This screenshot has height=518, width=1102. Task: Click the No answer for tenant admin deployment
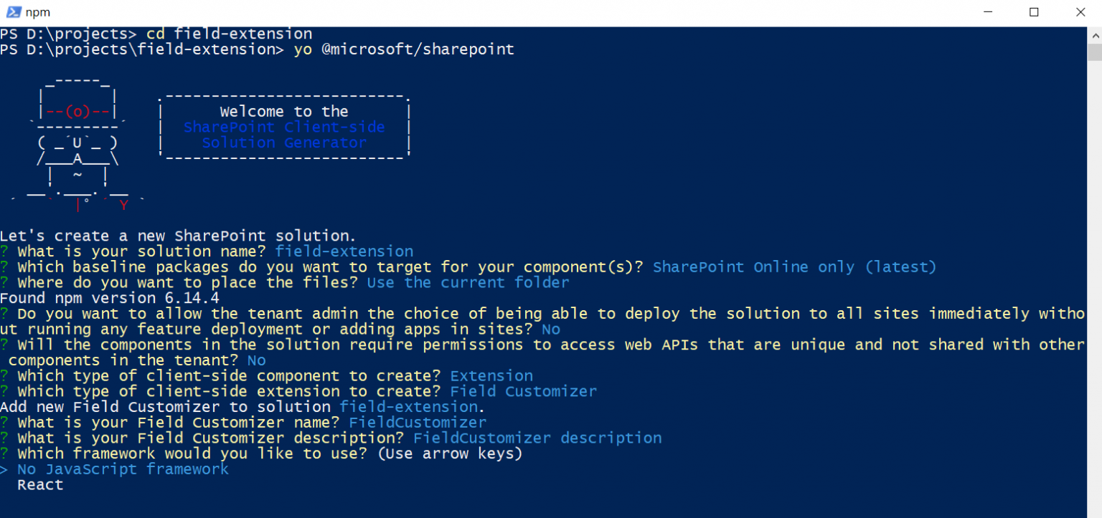click(x=550, y=329)
